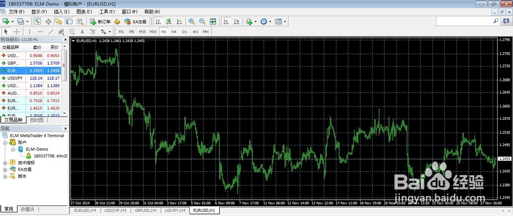Image resolution: width=513 pixels, height=216 pixels.
Task: Open the Arrows objects dropdown arrow
Action: pyautogui.click(x=110, y=32)
